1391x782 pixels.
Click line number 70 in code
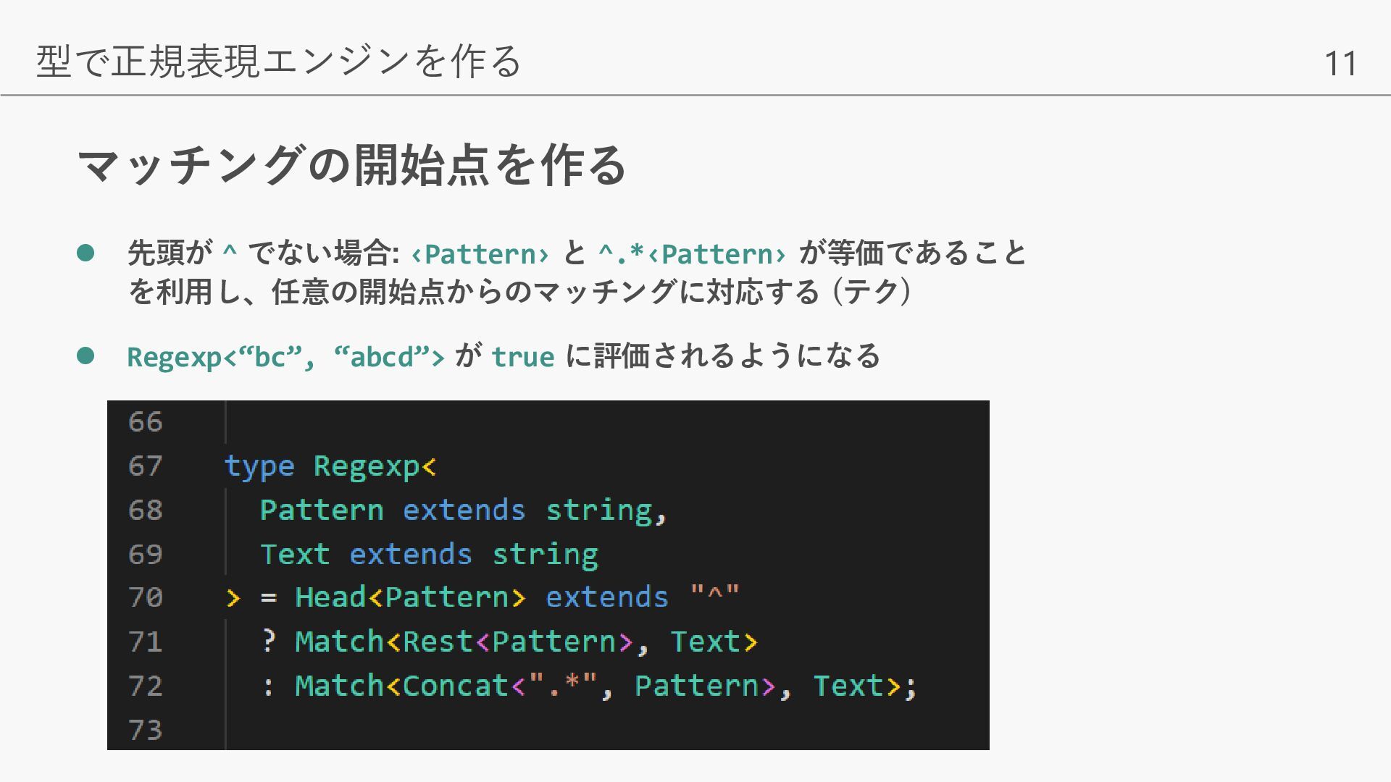click(x=145, y=597)
